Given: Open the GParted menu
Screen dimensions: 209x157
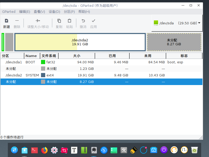Looking at the screenshot, I should (9, 12).
